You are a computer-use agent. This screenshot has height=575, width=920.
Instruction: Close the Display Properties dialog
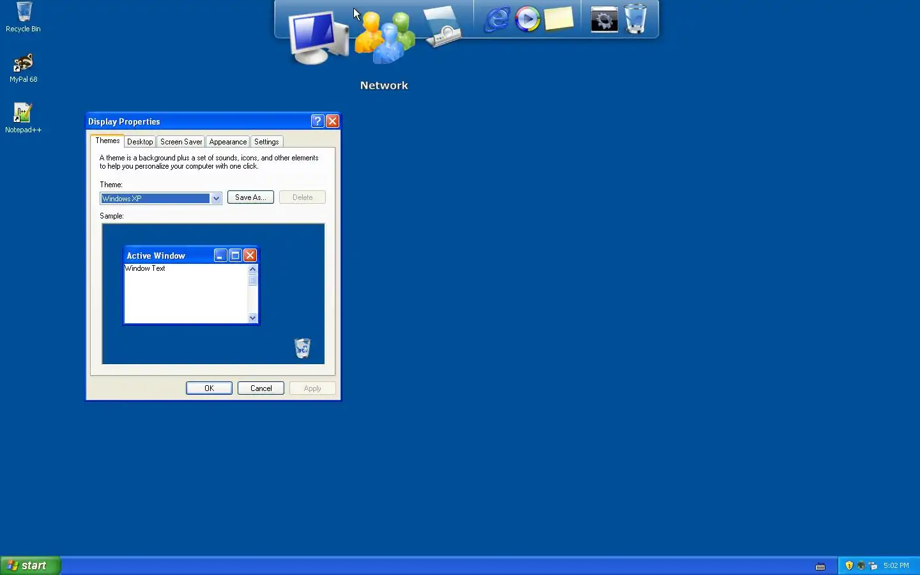click(332, 121)
